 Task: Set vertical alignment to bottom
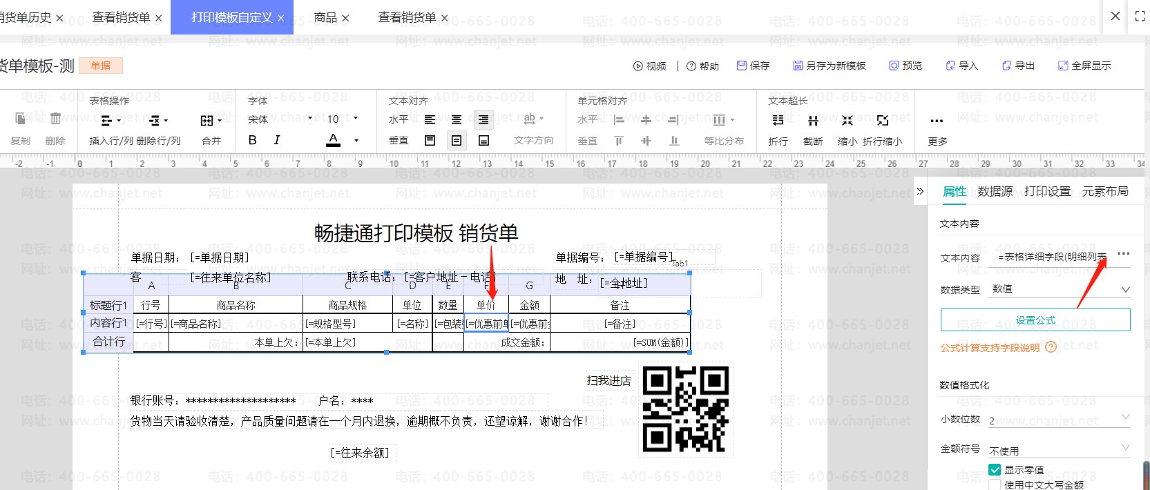pos(483,141)
